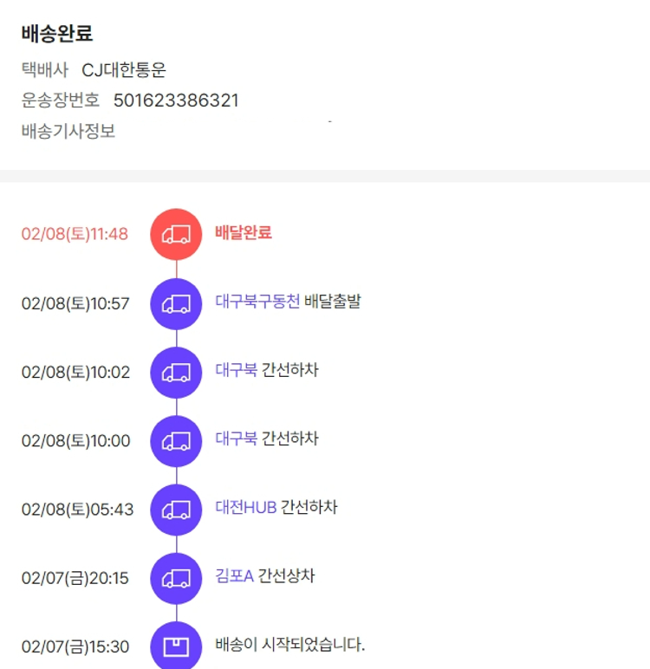
Task: Open the 대구북 link in the 10:02 entry
Action: tap(236, 370)
